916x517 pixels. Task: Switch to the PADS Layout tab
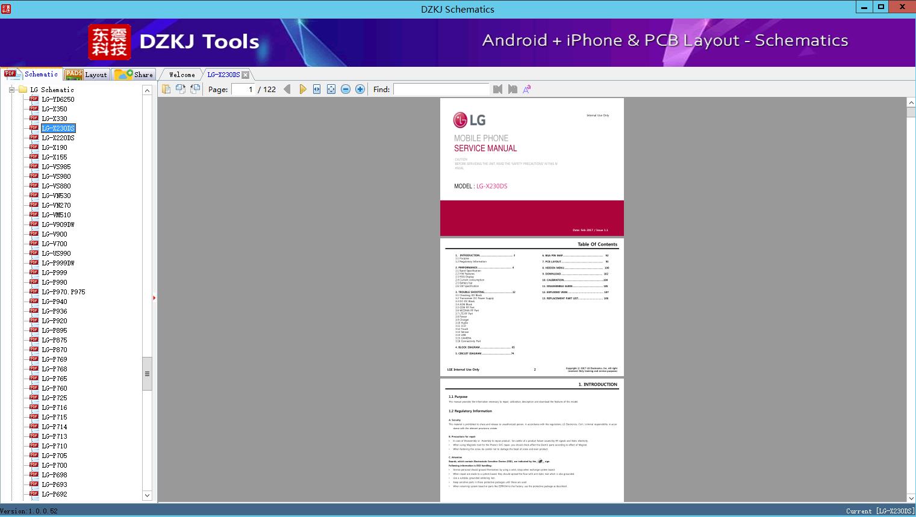[x=86, y=75]
